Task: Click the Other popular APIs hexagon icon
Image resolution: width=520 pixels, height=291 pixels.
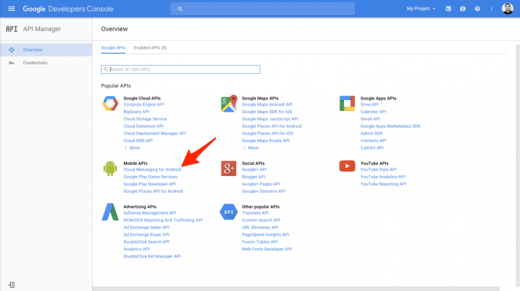Action: pos(229,212)
